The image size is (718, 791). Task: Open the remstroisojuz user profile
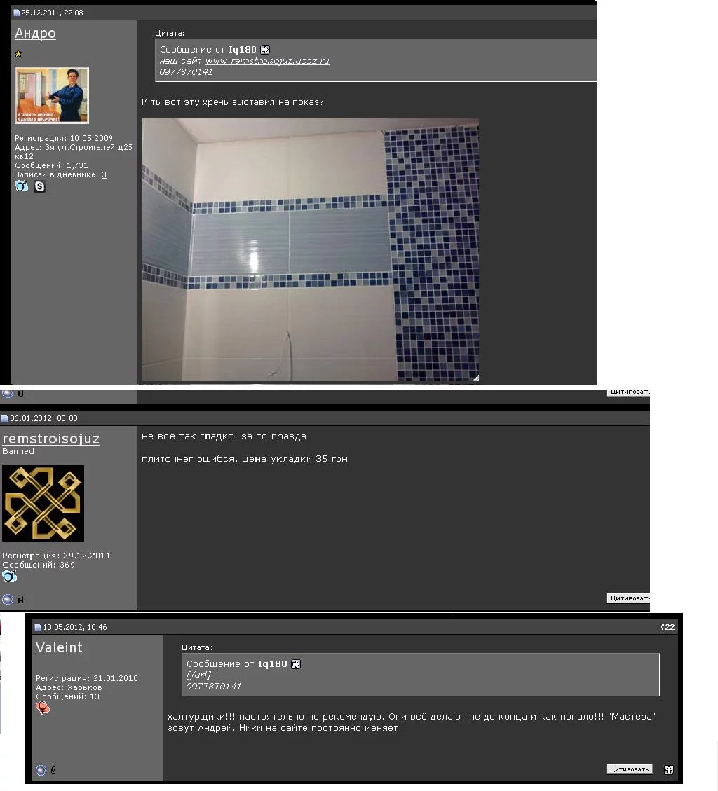[x=50, y=439]
